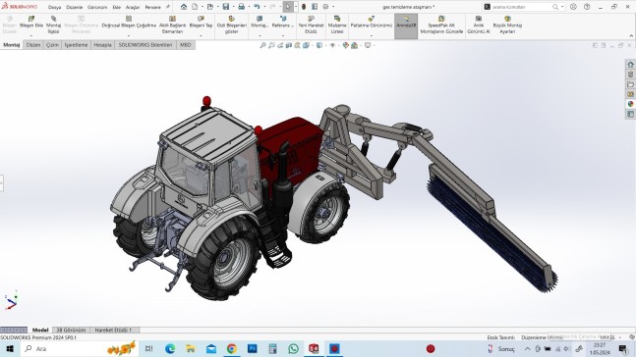
Task: Expand the Doğrusal Bileşen Çoğaltma dropdown arrow
Action: (129, 36)
